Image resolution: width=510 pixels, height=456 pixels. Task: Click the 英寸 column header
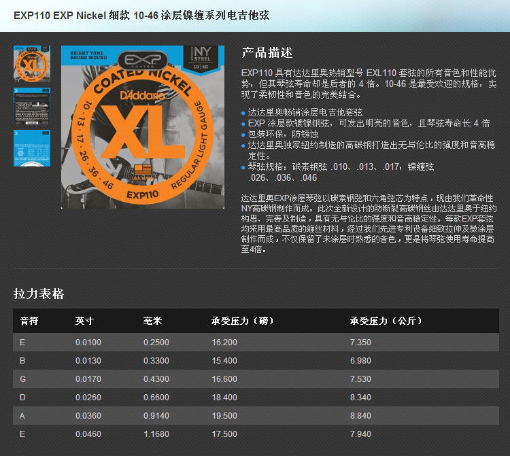pos(84,321)
